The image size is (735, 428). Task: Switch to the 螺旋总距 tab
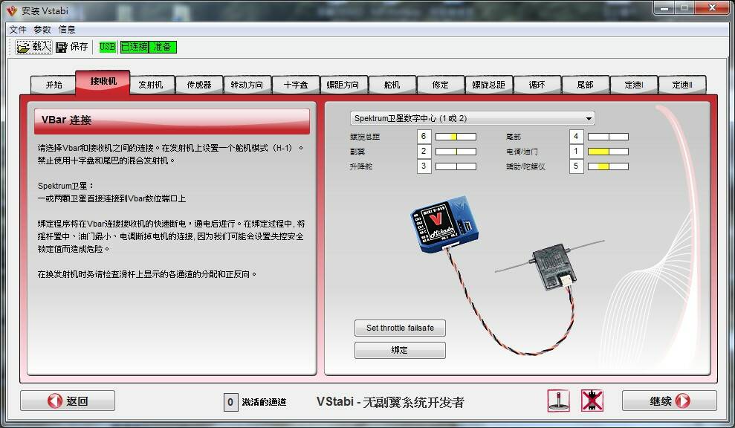[x=488, y=85]
